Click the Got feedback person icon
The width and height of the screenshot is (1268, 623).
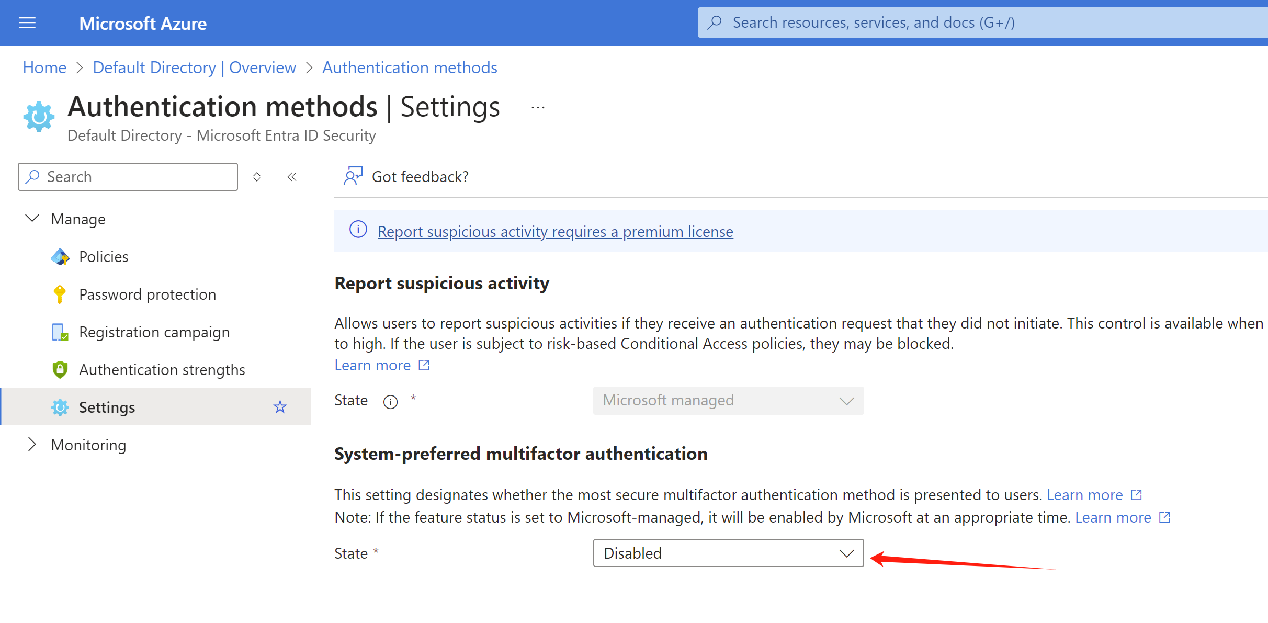(353, 176)
